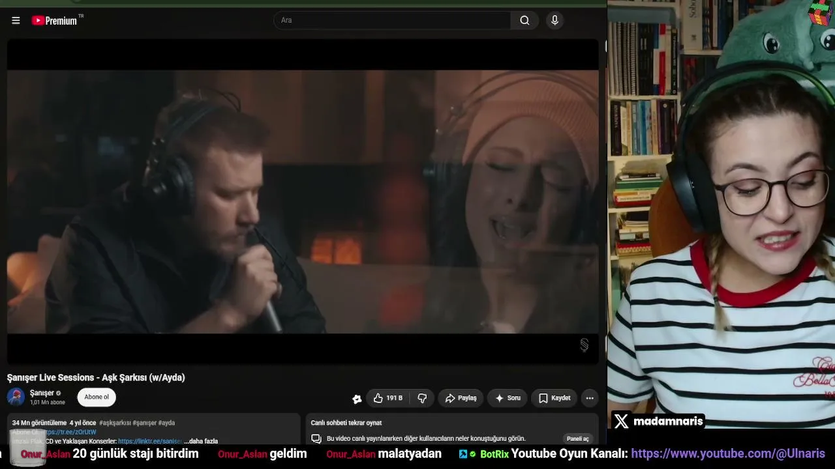The width and height of the screenshot is (835, 469).
Task: Click the #şanışer hashtag
Action: [144, 423]
